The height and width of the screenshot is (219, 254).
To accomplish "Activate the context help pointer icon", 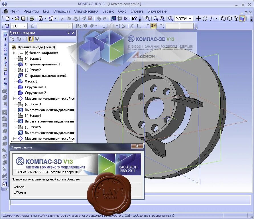I will (x=135, y=19).
